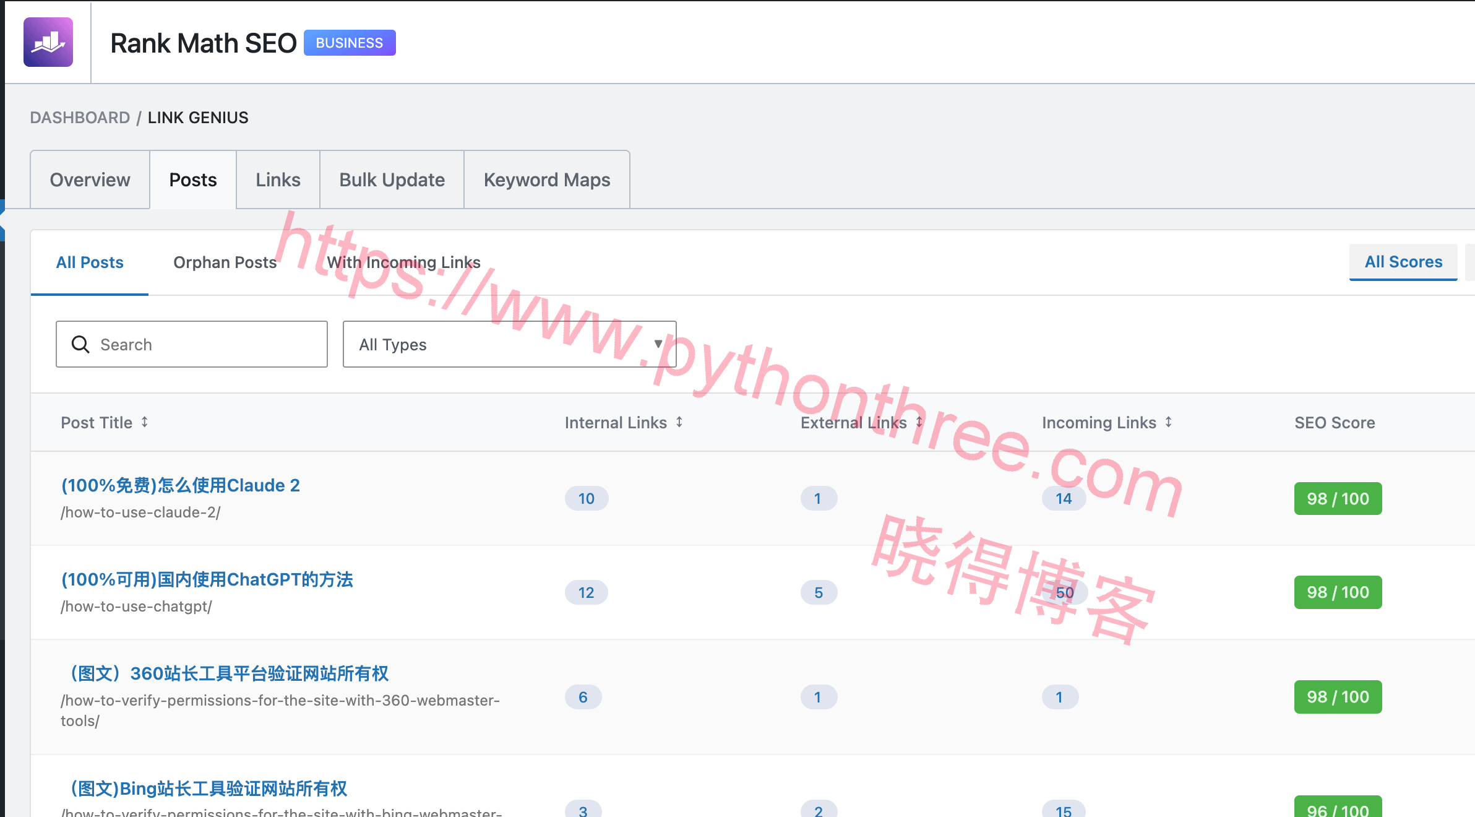Click /how-to-use-chatgpt/ slug text
Viewport: 1475px width, 817px height.
coord(136,607)
